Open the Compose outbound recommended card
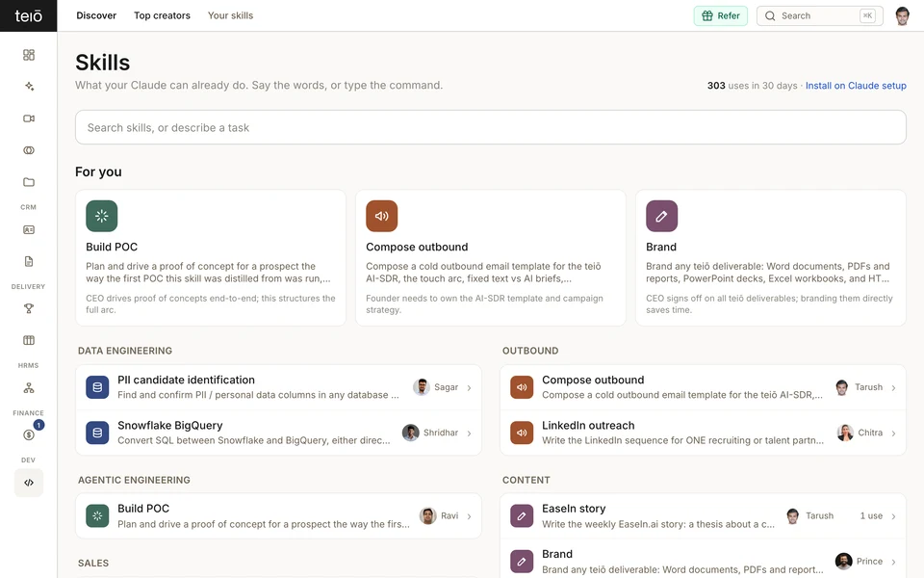The height and width of the screenshot is (578, 924). pyautogui.click(x=490, y=258)
